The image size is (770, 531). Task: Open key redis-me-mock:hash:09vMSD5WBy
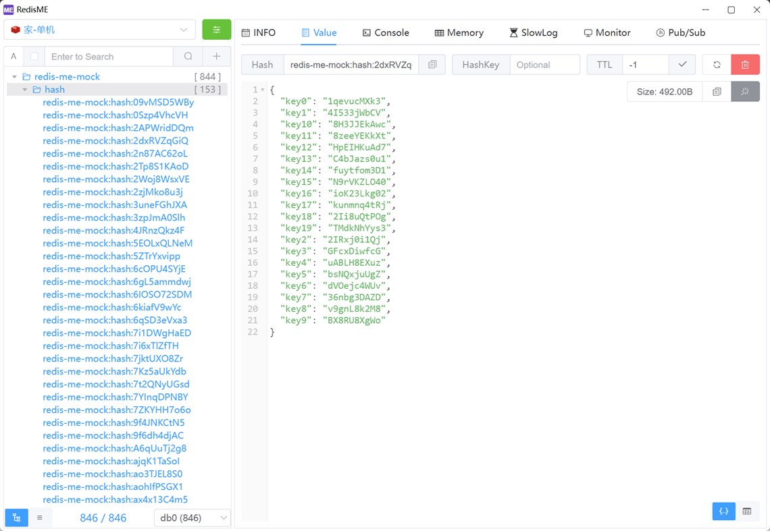pos(118,103)
